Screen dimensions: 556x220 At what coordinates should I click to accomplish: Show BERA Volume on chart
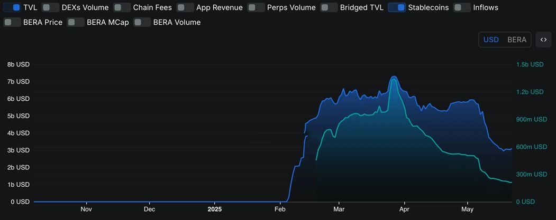(142, 22)
